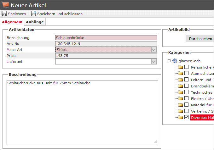Uncheck the Diverses Mat category checkbox
The image size is (214, 150).
click(187, 118)
